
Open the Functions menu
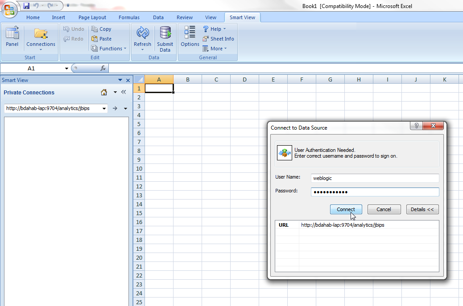point(109,49)
